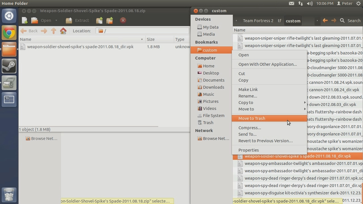363x204 pixels.
Task: Choose Rename… in context menu
Action: [269, 96]
